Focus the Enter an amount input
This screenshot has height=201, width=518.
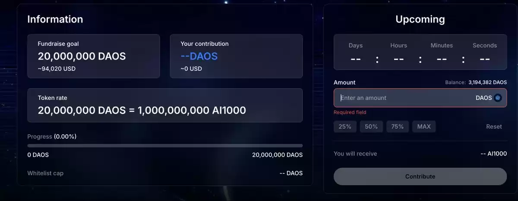pos(401,98)
